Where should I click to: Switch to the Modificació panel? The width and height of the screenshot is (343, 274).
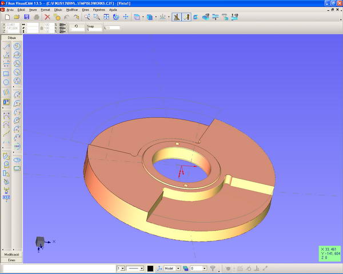(11, 254)
